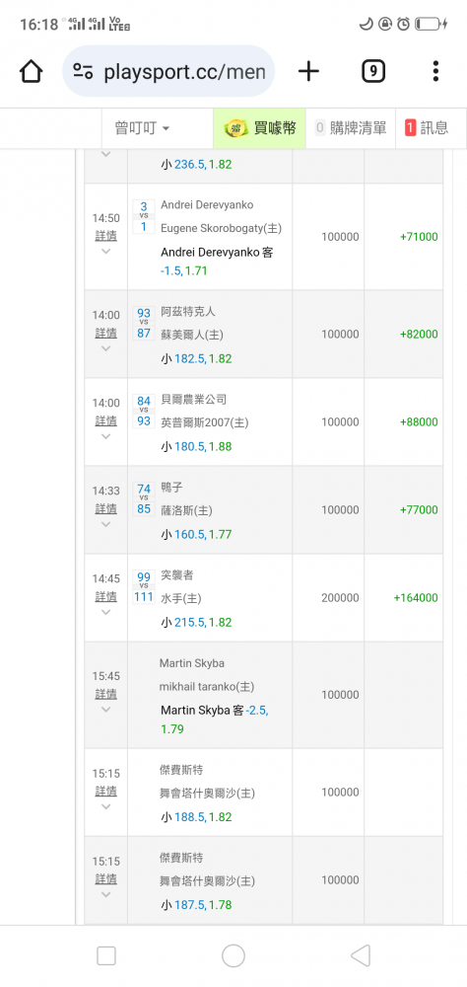
Task: Tap site settings icon in address bar
Action: 84,71
